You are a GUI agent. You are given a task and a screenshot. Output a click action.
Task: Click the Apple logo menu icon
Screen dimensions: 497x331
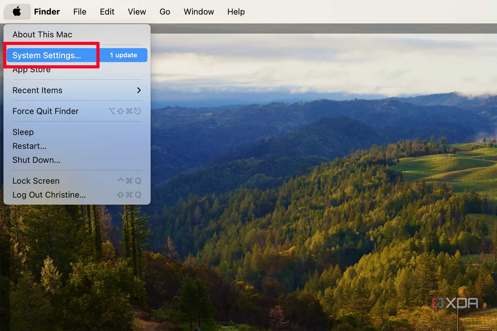(x=17, y=12)
